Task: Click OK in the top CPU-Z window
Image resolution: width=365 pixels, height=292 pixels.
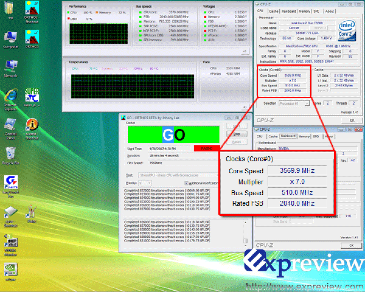Action: click(352, 120)
